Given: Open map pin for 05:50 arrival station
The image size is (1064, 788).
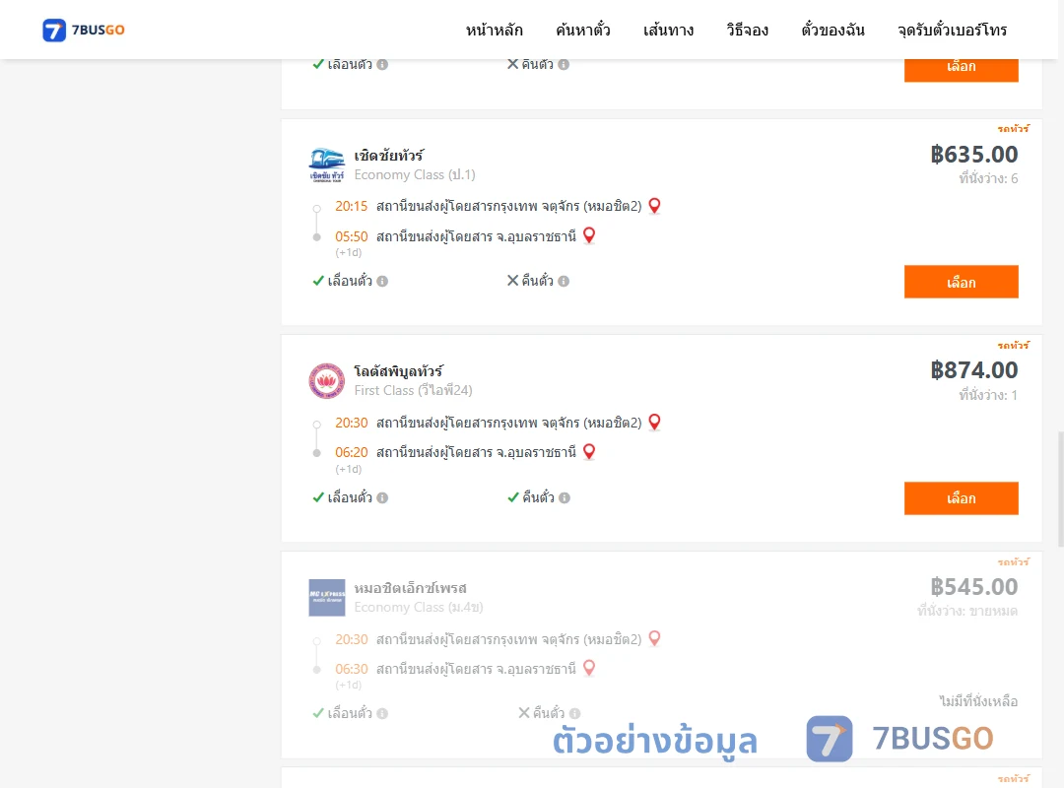Looking at the screenshot, I should point(589,235).
